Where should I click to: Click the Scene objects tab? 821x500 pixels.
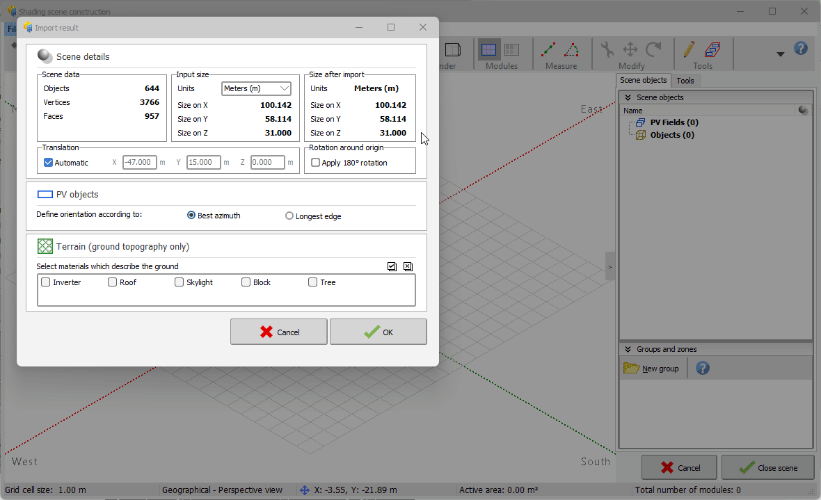[643, 80]
